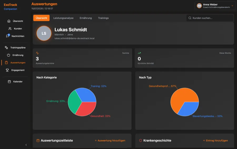Select the Engagement trophy icon
The height and width of the screenshot is (149, 237).
click(x=7, y=70)
